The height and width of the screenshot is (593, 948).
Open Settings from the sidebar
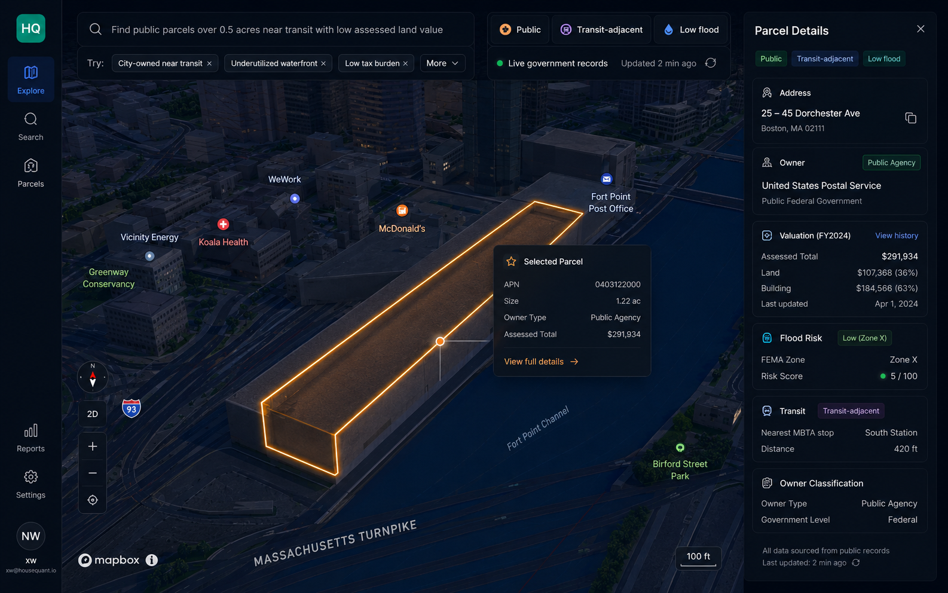[x=31, y=485]
